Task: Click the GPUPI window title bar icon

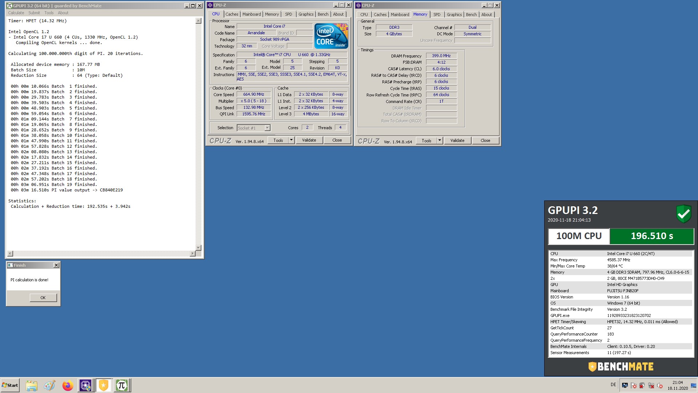Action: point(9,6)
